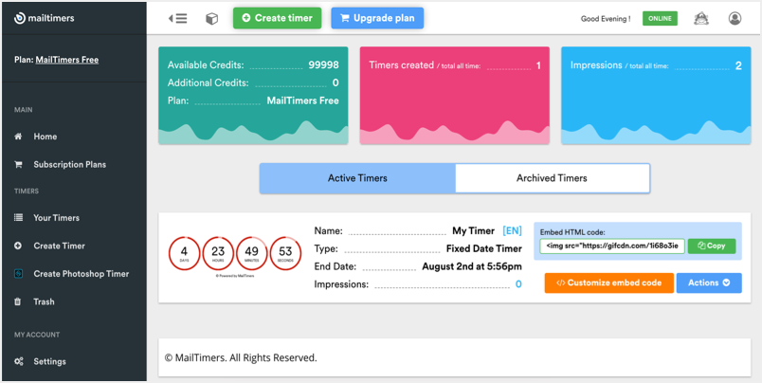Click the blue Upgrade plan button
Image resolution: width=762 pixels, height=383 pixels.
coord(377,18)
